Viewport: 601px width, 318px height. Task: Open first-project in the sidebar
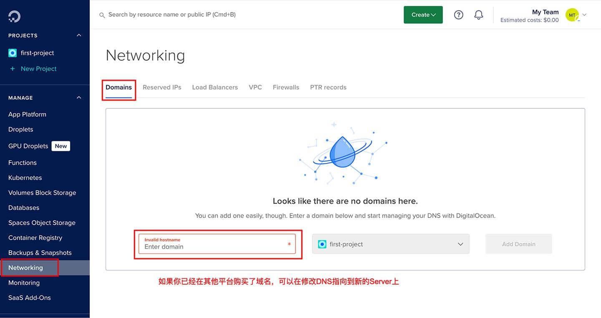coord(38,53)
